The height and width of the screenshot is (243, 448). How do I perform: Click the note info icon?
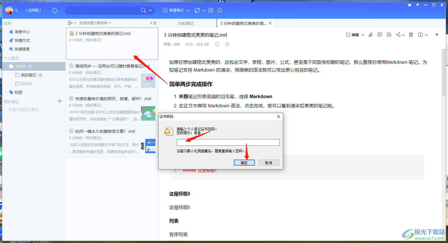click(217, 44)
